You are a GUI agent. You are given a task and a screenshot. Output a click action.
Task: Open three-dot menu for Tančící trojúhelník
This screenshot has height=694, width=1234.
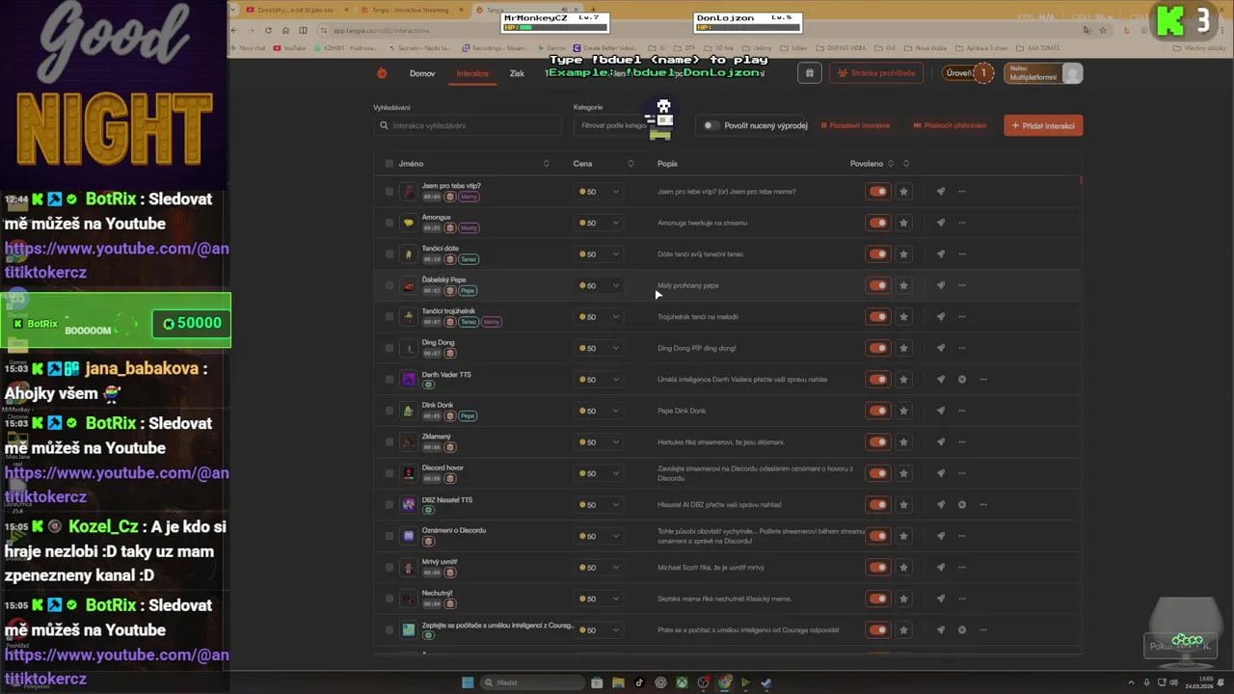962,317
